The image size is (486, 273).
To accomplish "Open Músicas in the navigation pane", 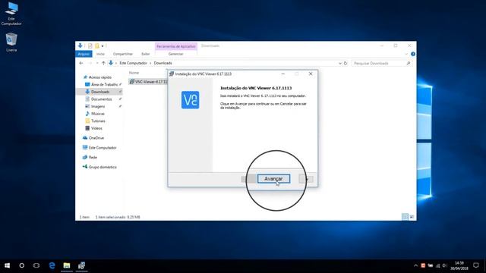I will click(98, 114).
